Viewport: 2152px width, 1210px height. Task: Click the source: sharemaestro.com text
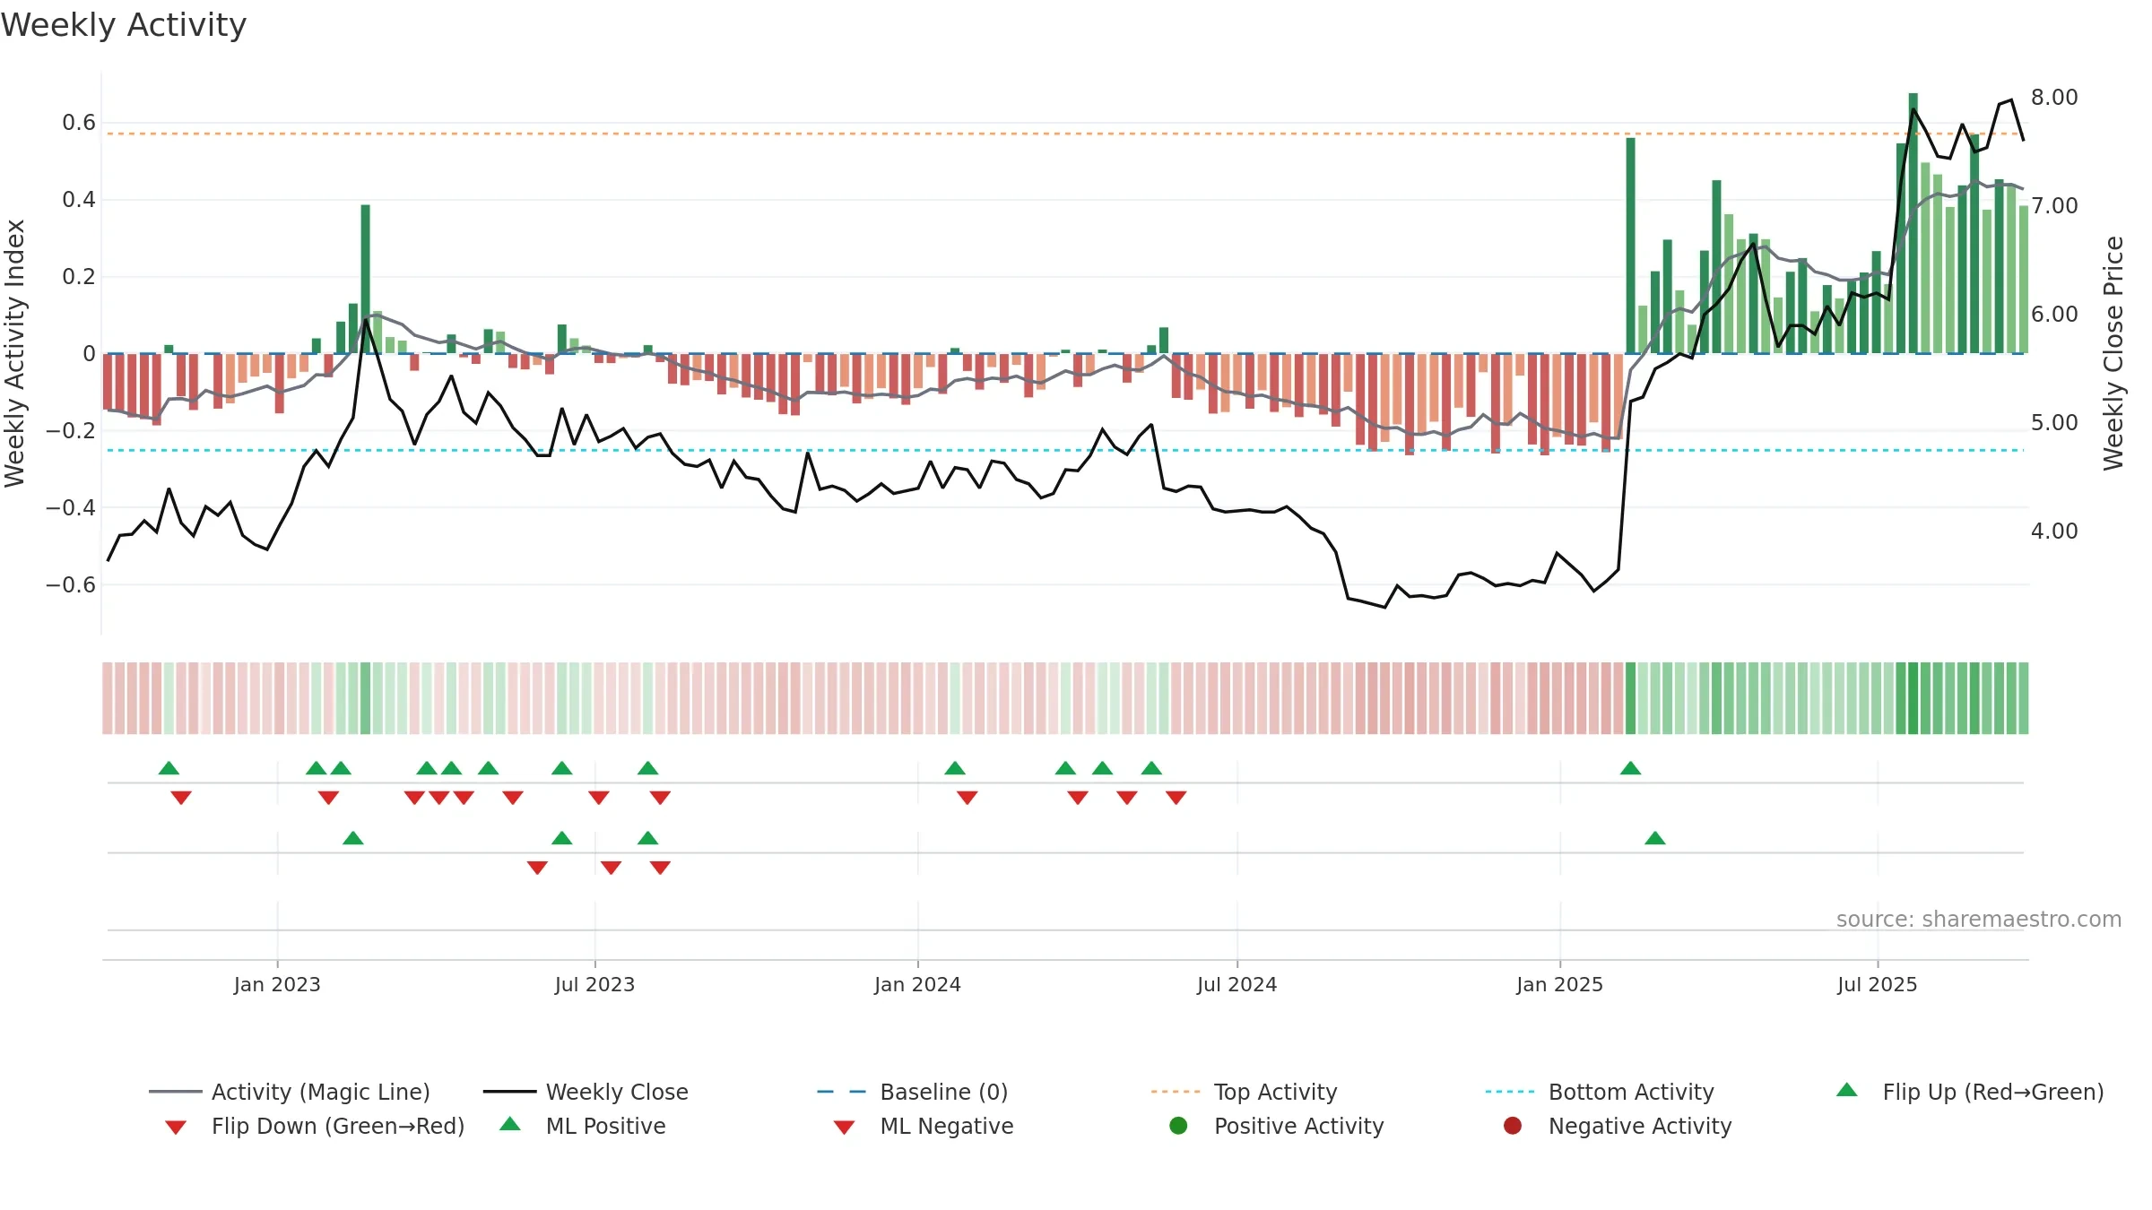coord(1979,920)
